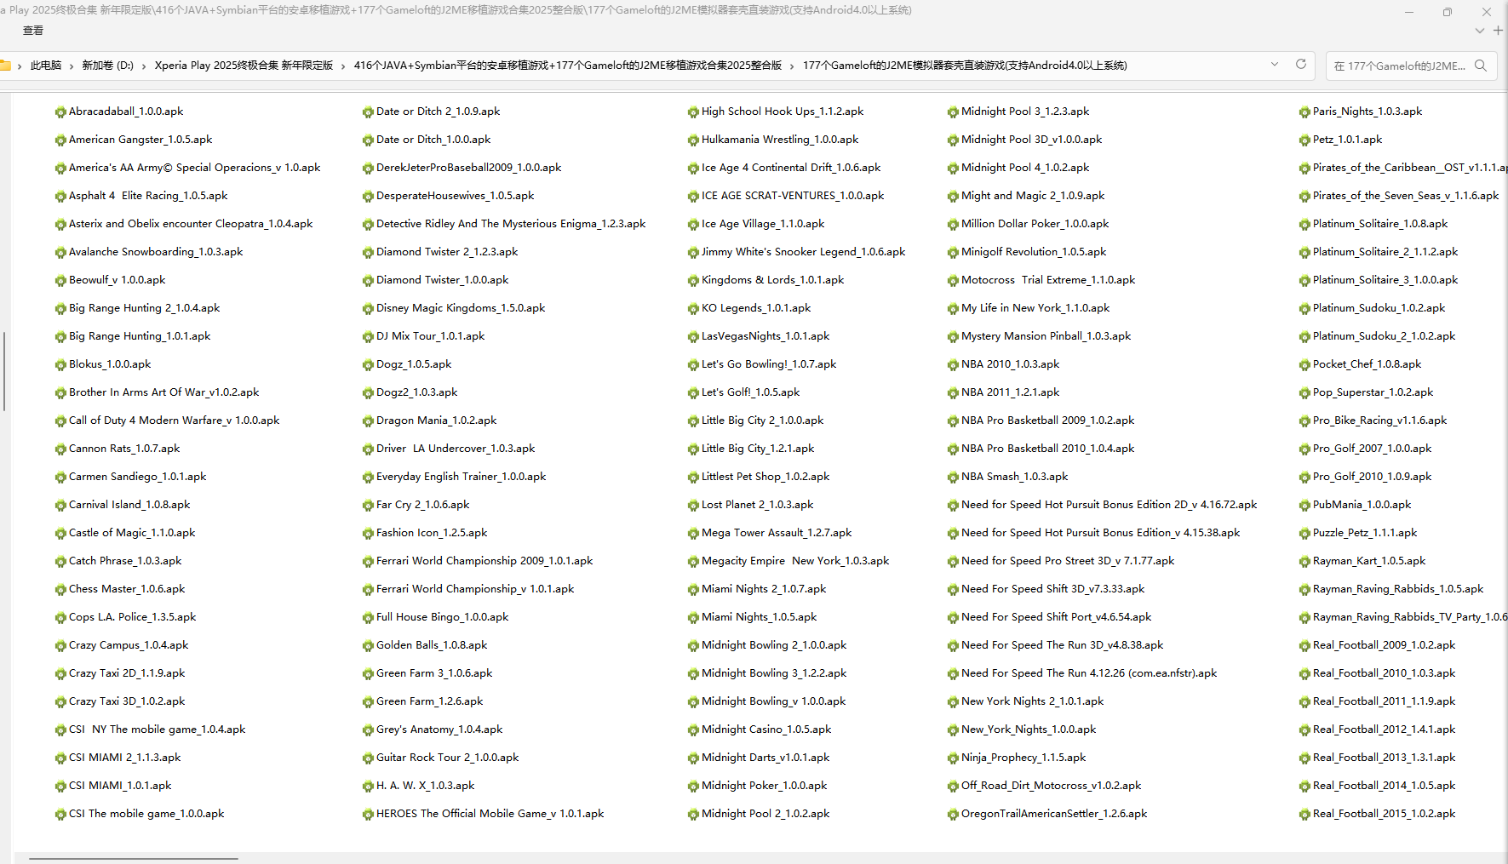Image resolution: width=1508 pixels, height=864 pixels.
Task: Open the 查看 menu
Action: [x=33, y=31]
